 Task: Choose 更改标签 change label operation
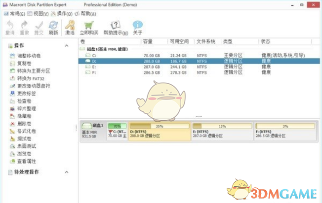click(27, 94)
